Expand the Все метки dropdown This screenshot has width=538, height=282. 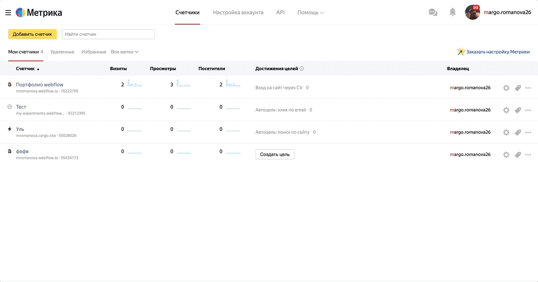[x=125, y=52]
